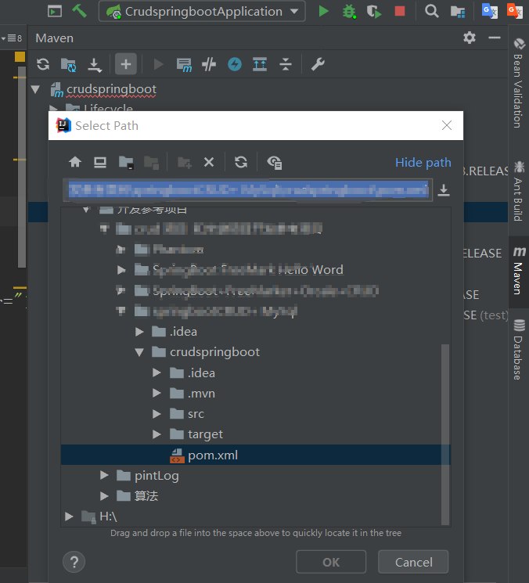Select the target folder row
The width and height of the screenshot is (529, 583).
[x=255, y=434]
